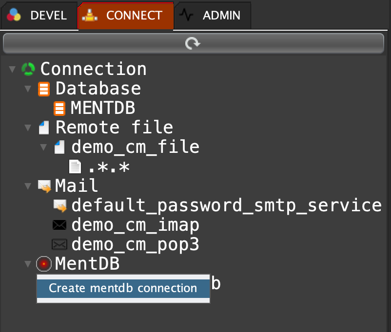Collapse the Connection root node

coord(12,69)
